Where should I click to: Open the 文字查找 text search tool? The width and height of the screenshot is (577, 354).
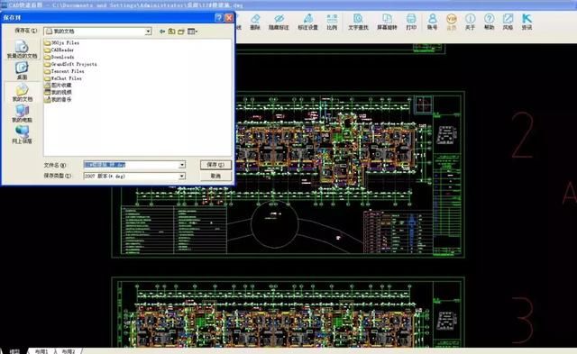pos(358,22)
